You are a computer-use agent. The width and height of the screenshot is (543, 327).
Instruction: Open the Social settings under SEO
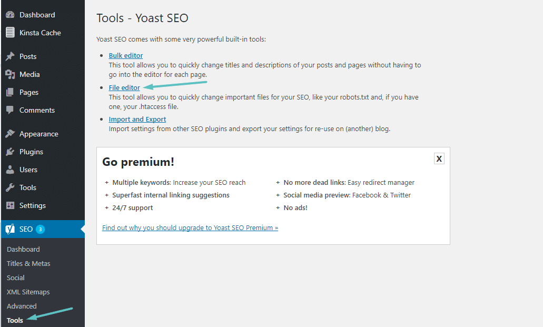click(x=15, y=278)
